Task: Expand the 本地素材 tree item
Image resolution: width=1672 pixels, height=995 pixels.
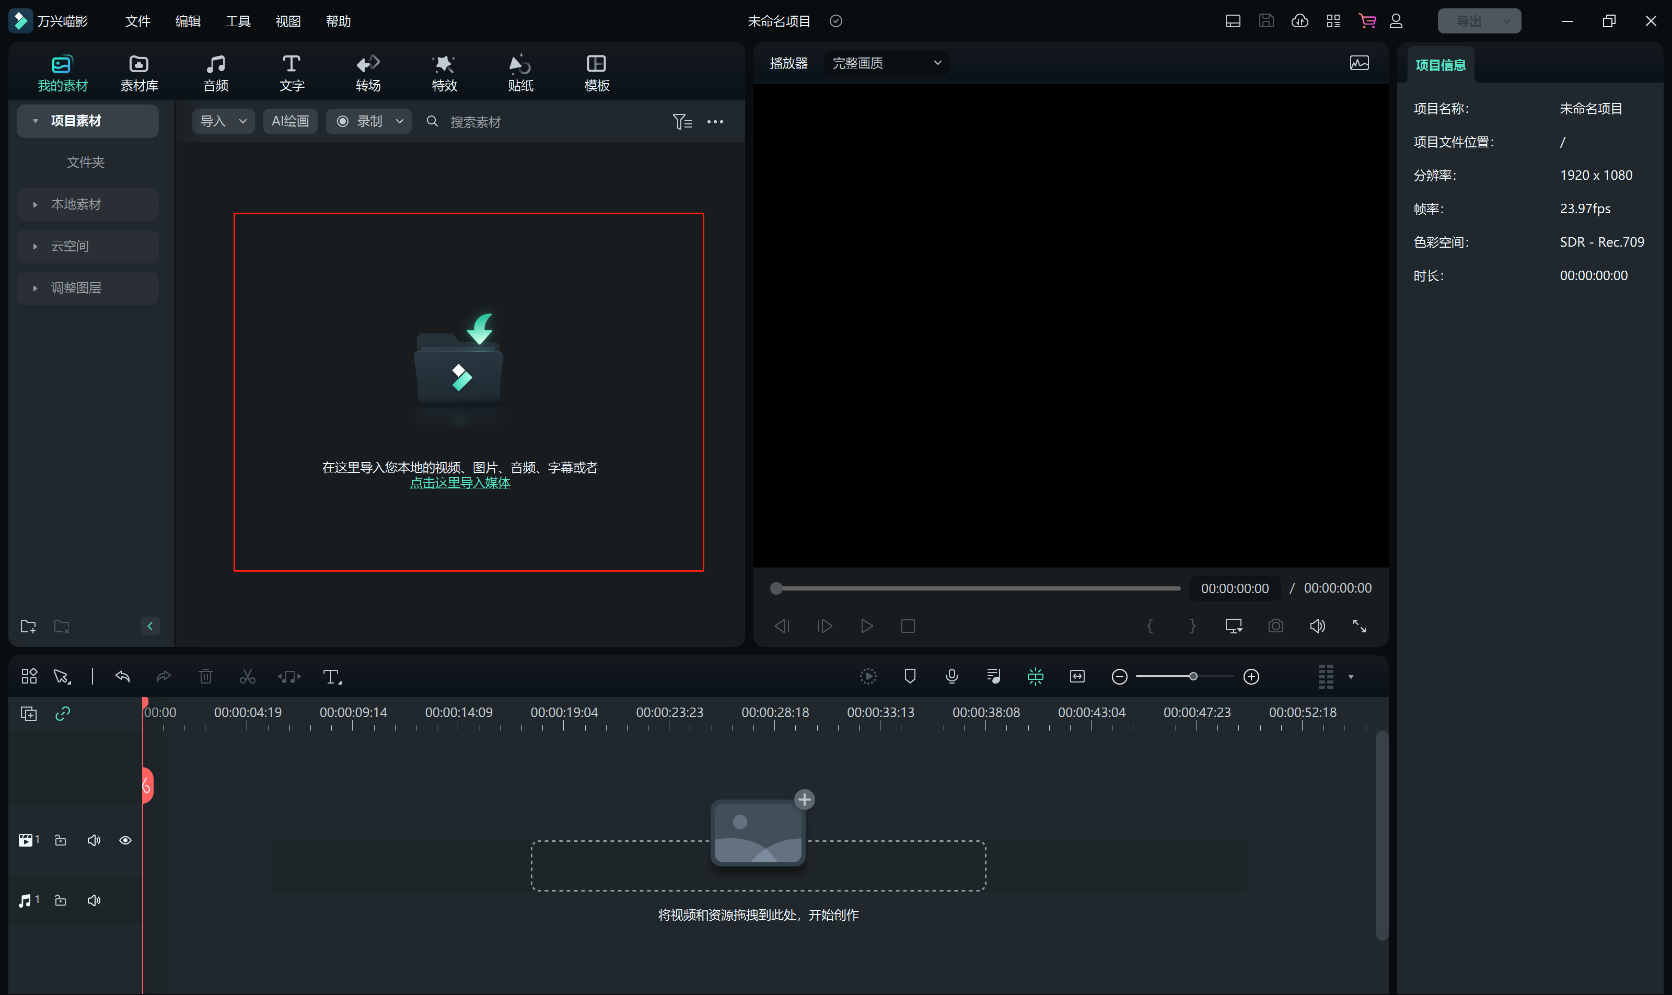Action: [x=36, y=204]
